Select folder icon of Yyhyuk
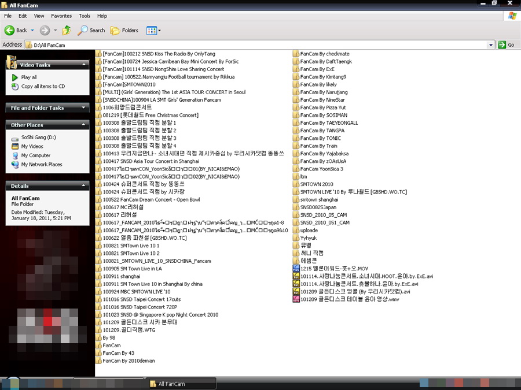Viewport: 521px width, 390px height. [x=296, y=238]
